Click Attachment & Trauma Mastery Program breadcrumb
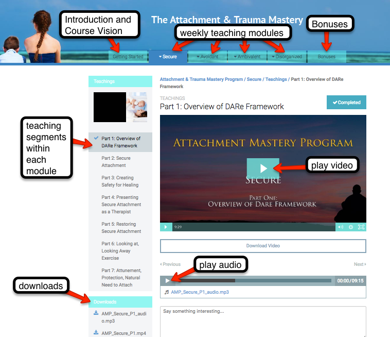This screenshot has height=337, width=390. point(201,79)
